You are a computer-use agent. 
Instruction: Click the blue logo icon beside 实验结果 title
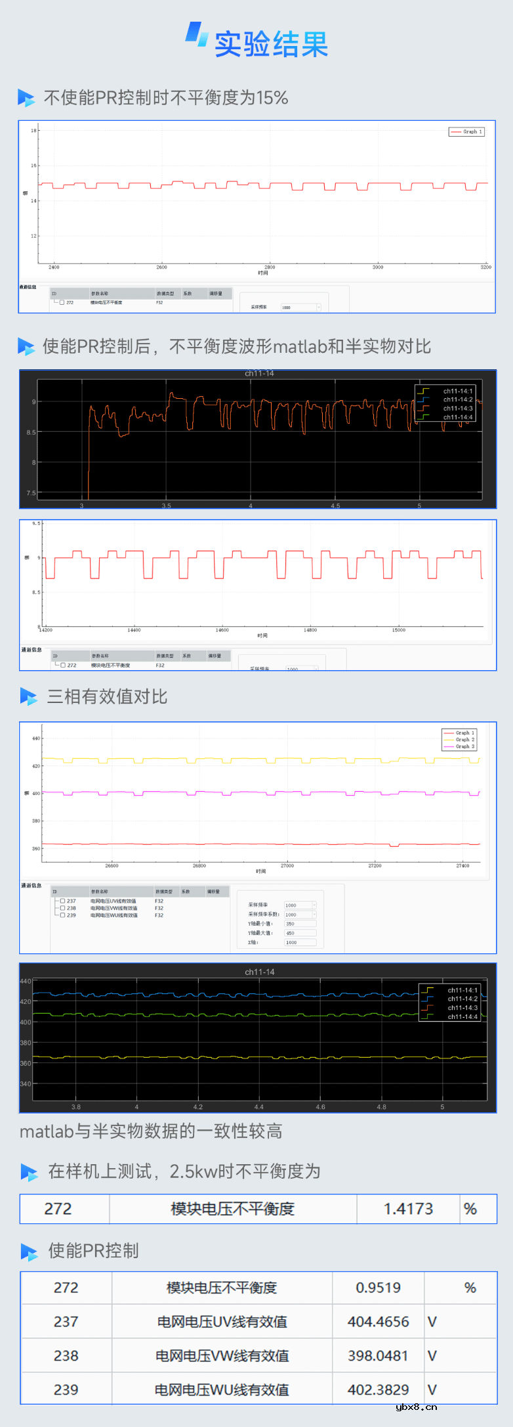196,34
